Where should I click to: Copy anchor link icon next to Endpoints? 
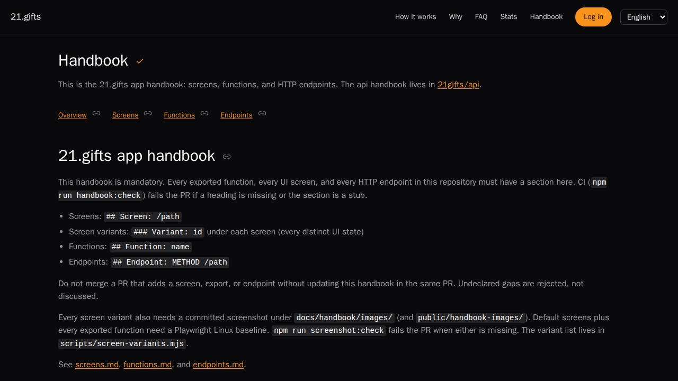click(x=262, y=113)
